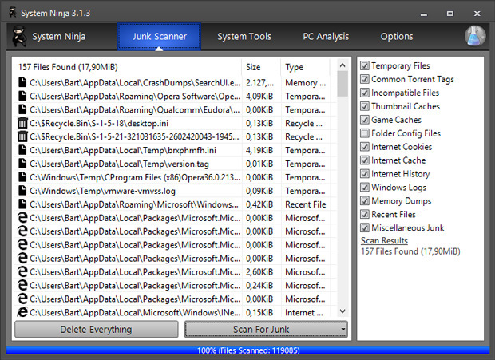Click Edge icon of the 0,24KiB row

[x=22, y=285]
